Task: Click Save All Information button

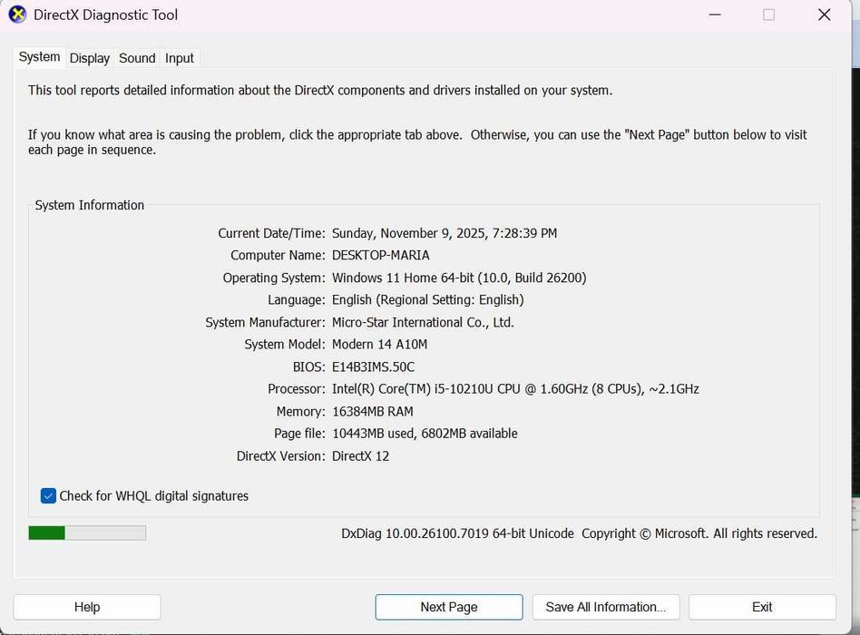Action: (x=605, y=607)
